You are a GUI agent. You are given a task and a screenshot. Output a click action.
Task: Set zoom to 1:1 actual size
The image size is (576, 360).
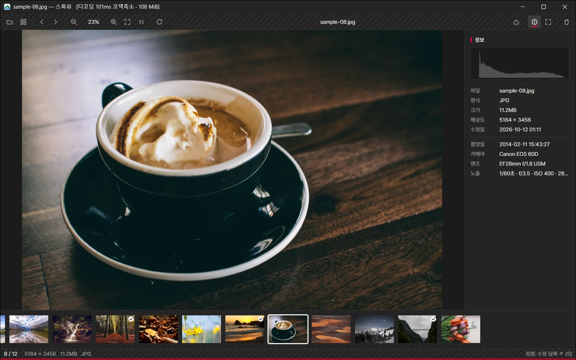pos(141,22)
